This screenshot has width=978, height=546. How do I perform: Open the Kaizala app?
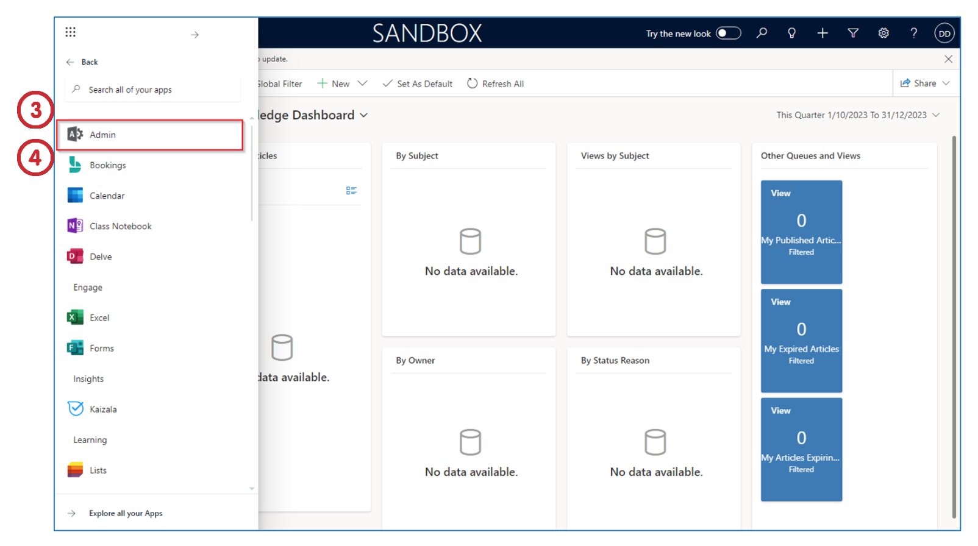pyautogui.click(x=103, y=409)
